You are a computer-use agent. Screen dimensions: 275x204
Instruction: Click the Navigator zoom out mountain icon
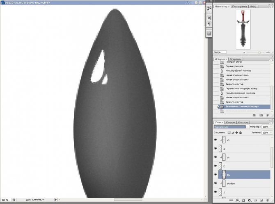point(244,52)
